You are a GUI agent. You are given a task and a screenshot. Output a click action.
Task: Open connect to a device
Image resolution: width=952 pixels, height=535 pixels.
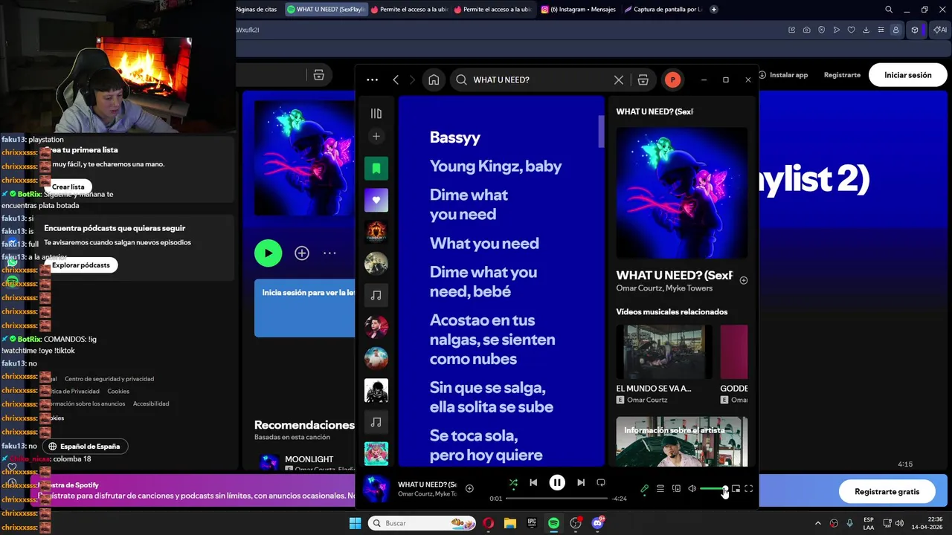point(676,488)
